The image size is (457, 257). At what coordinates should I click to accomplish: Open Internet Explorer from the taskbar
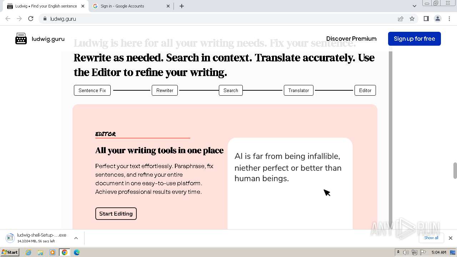pos(29,252)
